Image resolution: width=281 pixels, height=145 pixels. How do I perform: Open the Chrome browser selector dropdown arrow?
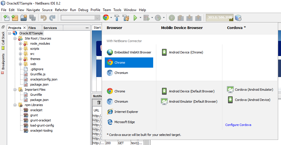click(x=111, y=18)
